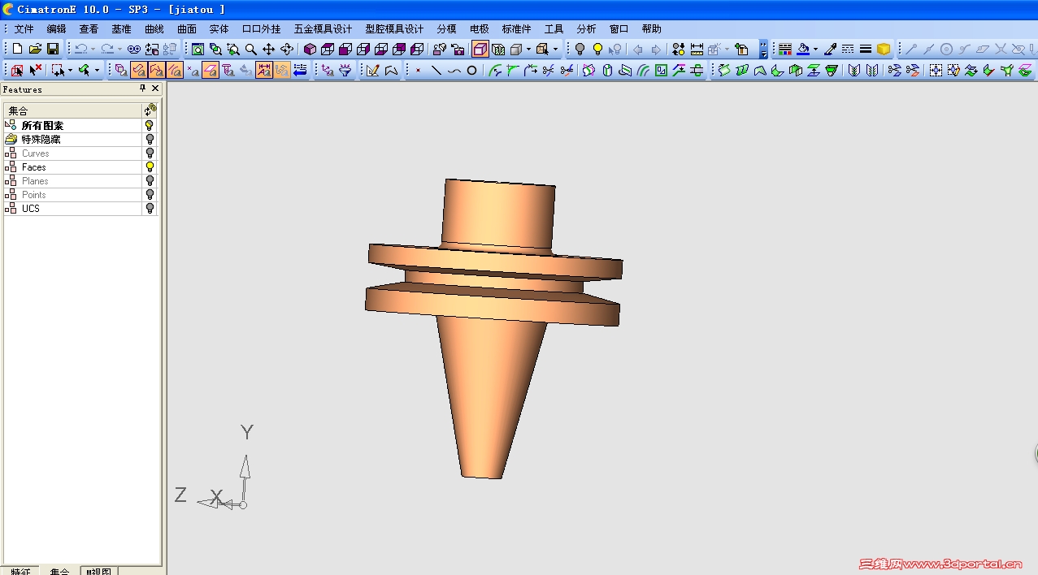This screenshot has width=1038, height=575.
Task: Expand the toolbar overflow chevron
Action: click(764, 49)
